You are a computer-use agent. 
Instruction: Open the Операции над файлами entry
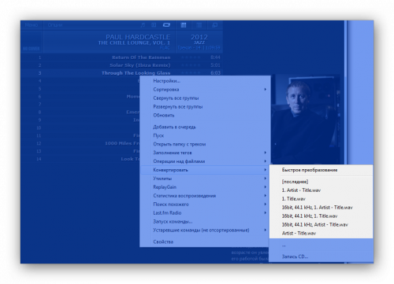tap(205, 161)
